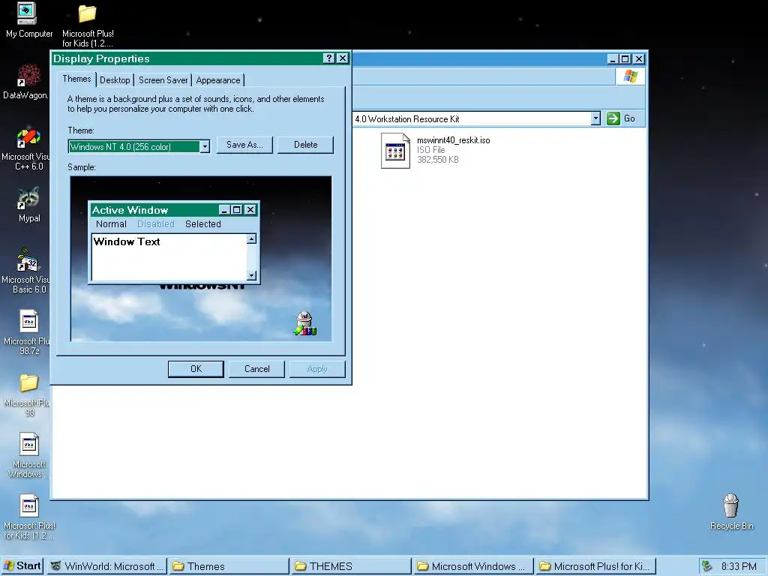Click the Apply button

[317, 369]
